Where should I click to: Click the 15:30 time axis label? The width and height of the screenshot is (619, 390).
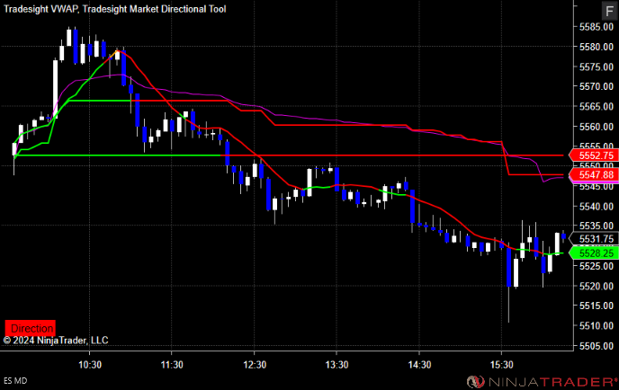click(x=501, y=365)
